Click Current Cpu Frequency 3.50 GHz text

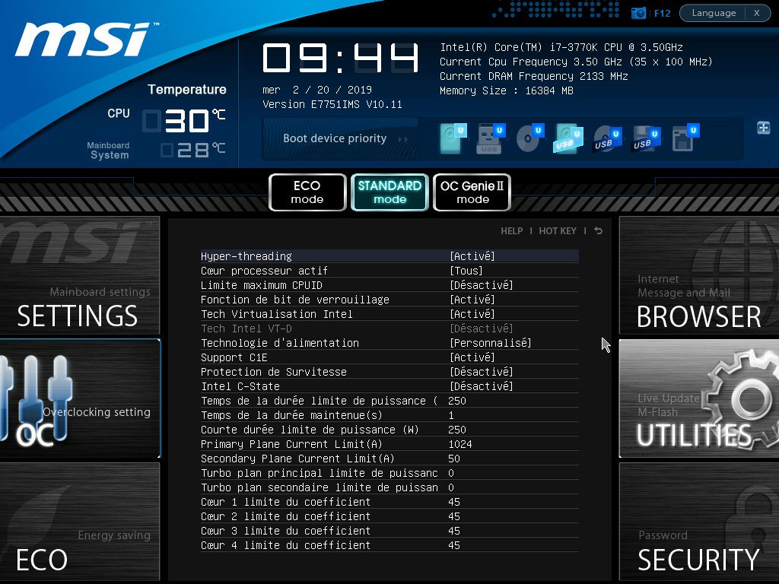click(x=576, y=62)
